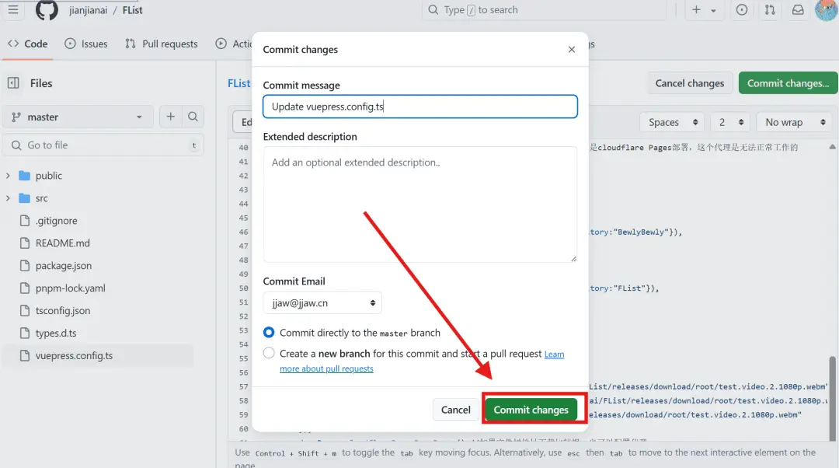The width and height of the screenshot is (839, 468).
Task: Expand the src folder
Action: tap(9, 198)
